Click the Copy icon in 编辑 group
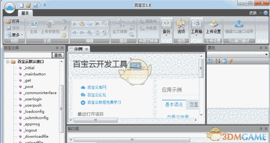Image resolution: width=270 pixels, height=143 pixels. pyautogui.click(x=89, y=23)
